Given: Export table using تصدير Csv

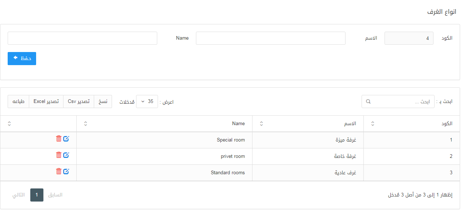Looking at the screenshot, I should (79, 101).
